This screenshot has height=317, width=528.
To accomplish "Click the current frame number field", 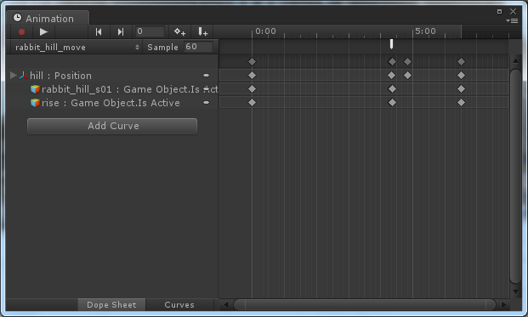I will coord(150,31).
